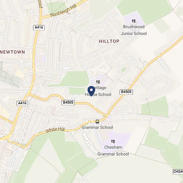Click the White Hill road label
The image size is (183, 183).
coord(55,130)
